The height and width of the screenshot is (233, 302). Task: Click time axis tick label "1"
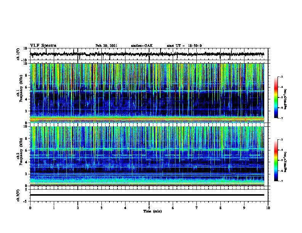54,208
